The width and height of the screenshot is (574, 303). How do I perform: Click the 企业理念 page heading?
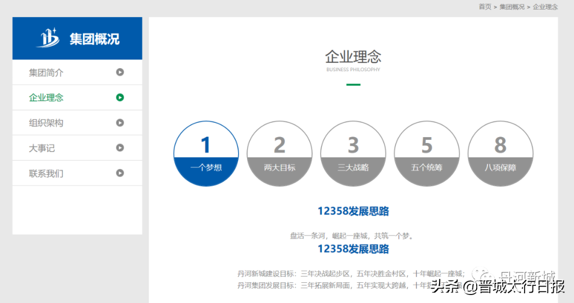(x=353, y=57)
